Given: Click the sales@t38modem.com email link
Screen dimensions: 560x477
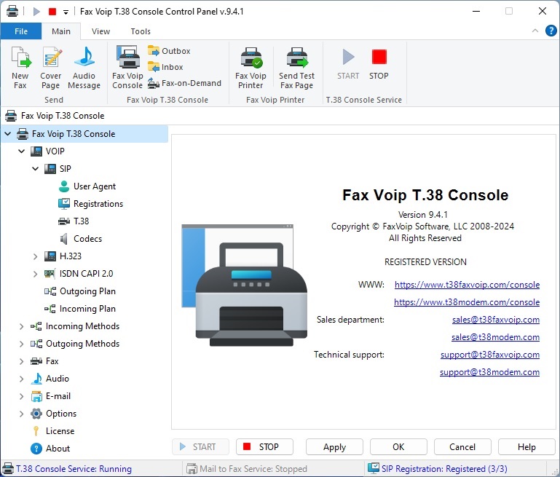Looking at the screenshot, I should click(496, 337).
